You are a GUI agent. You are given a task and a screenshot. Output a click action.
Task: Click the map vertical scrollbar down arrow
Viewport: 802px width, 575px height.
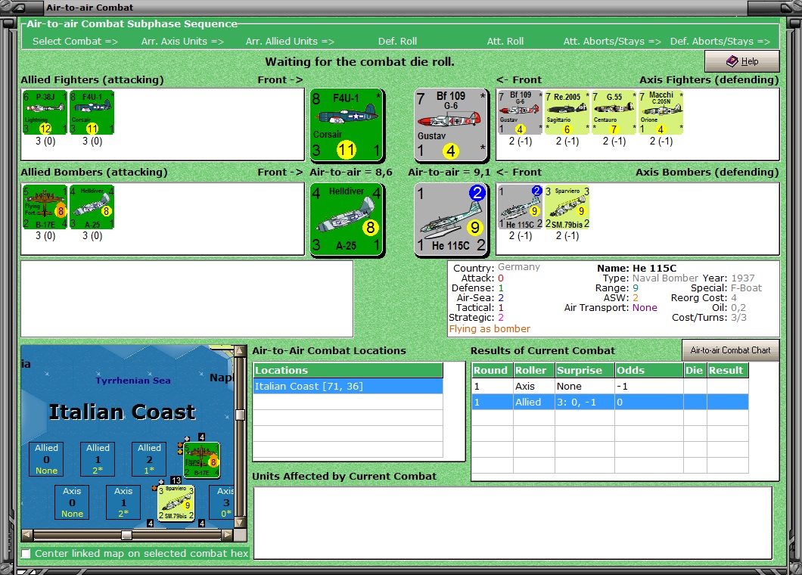pyautogui.click(x=239, y=523)
